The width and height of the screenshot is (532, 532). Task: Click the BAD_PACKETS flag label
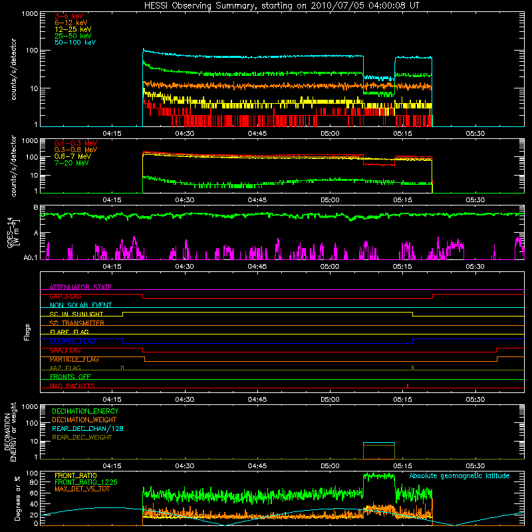(72, 386)
